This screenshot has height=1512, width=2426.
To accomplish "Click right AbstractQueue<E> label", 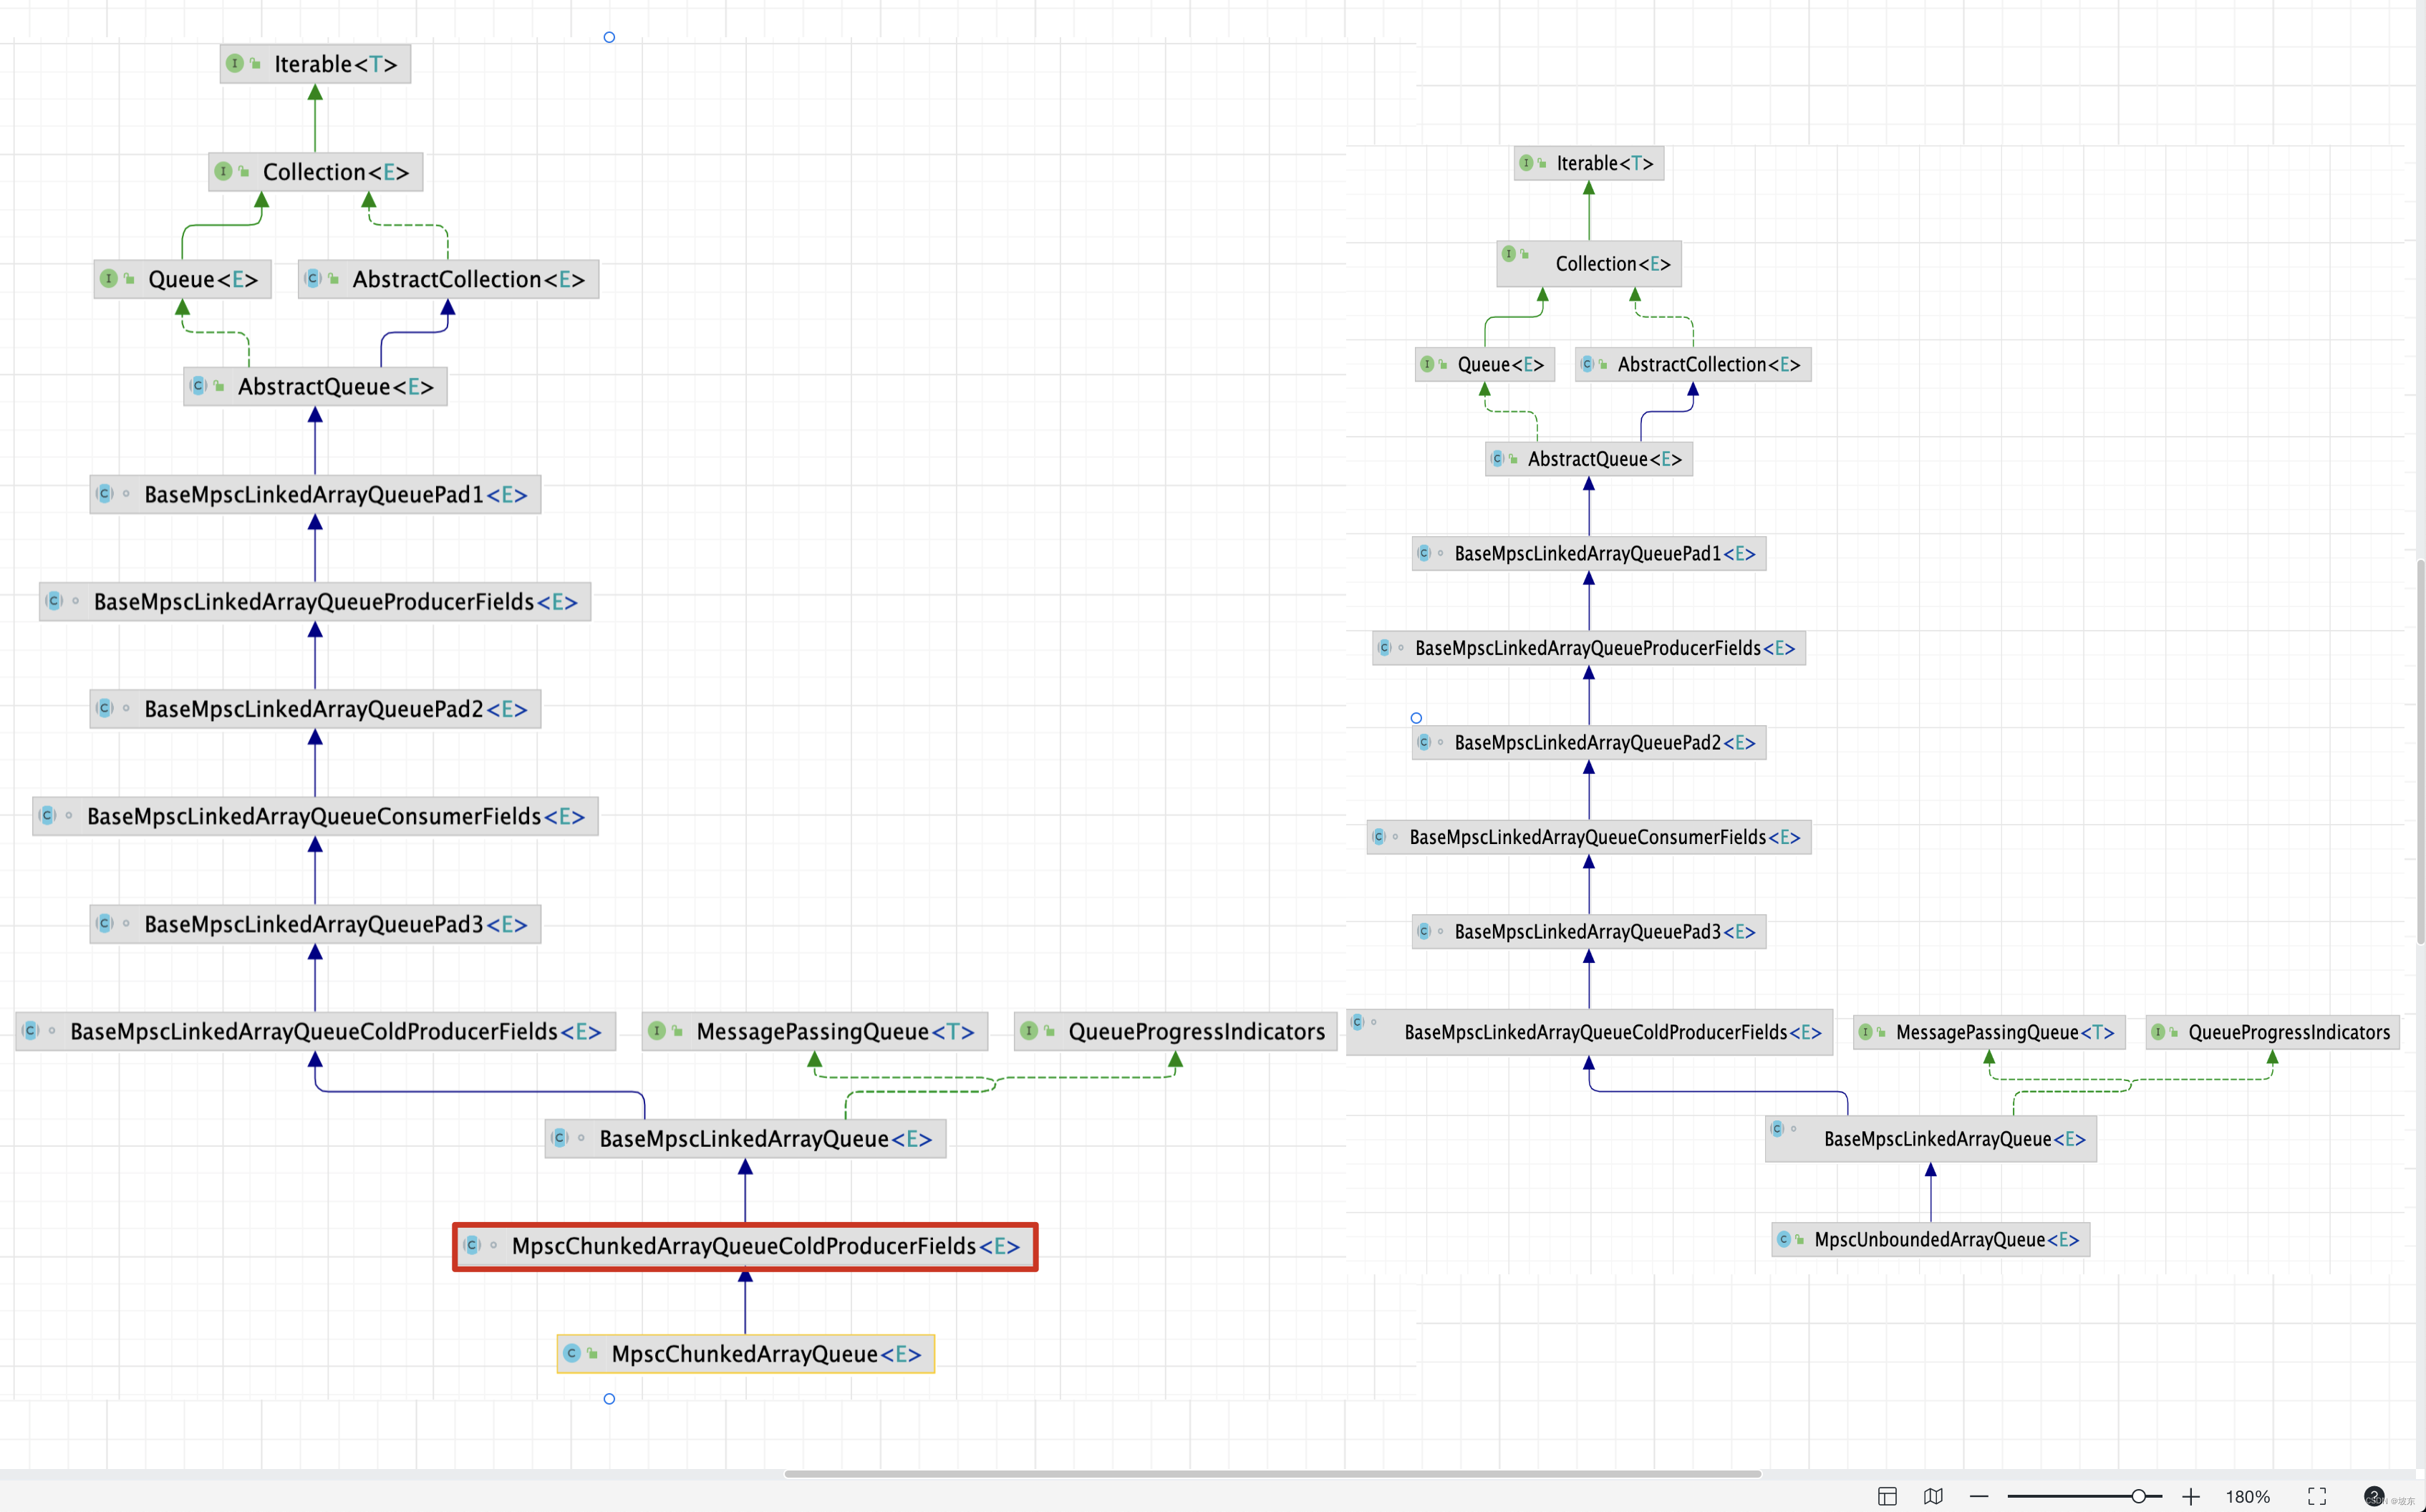I will [1604, 459].
